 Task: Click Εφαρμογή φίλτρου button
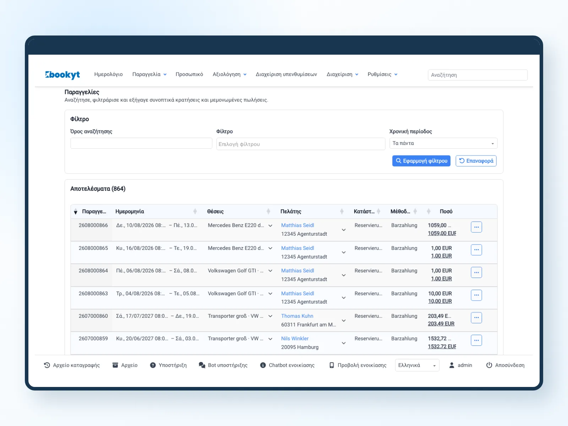tap(421, 161)
